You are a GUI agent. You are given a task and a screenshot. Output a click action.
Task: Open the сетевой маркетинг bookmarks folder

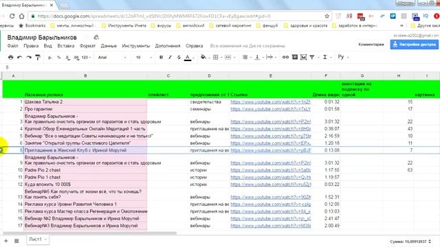(x=230, y=25)
